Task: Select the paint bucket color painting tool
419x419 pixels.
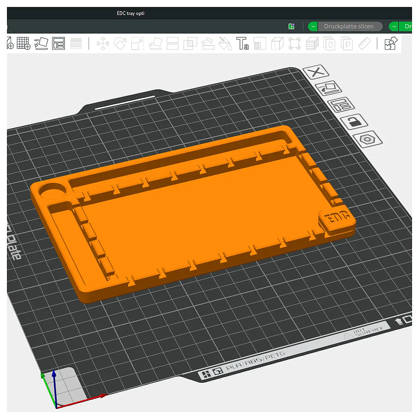Action: coord(225,44)
